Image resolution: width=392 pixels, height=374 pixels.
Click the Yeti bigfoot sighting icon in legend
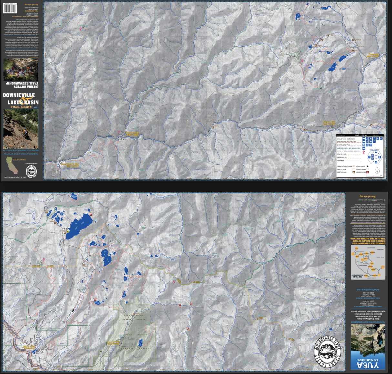tap(364, 152)
